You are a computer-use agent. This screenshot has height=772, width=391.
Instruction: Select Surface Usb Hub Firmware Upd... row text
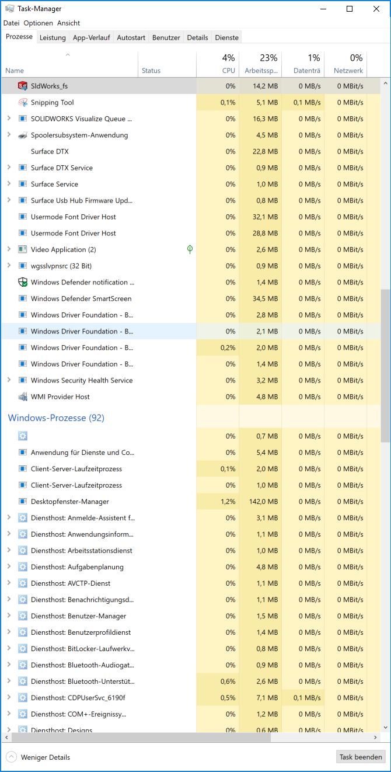[x=82, y=200]
